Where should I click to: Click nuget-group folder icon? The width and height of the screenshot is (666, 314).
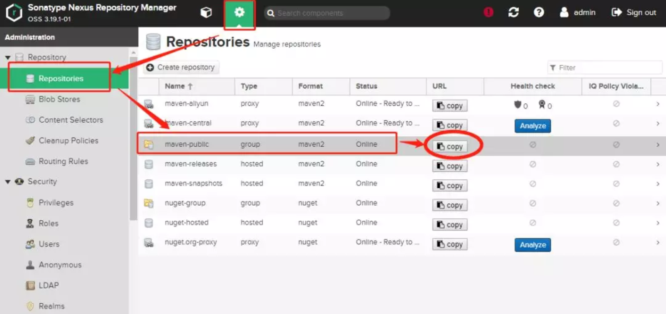coord(148,203)
